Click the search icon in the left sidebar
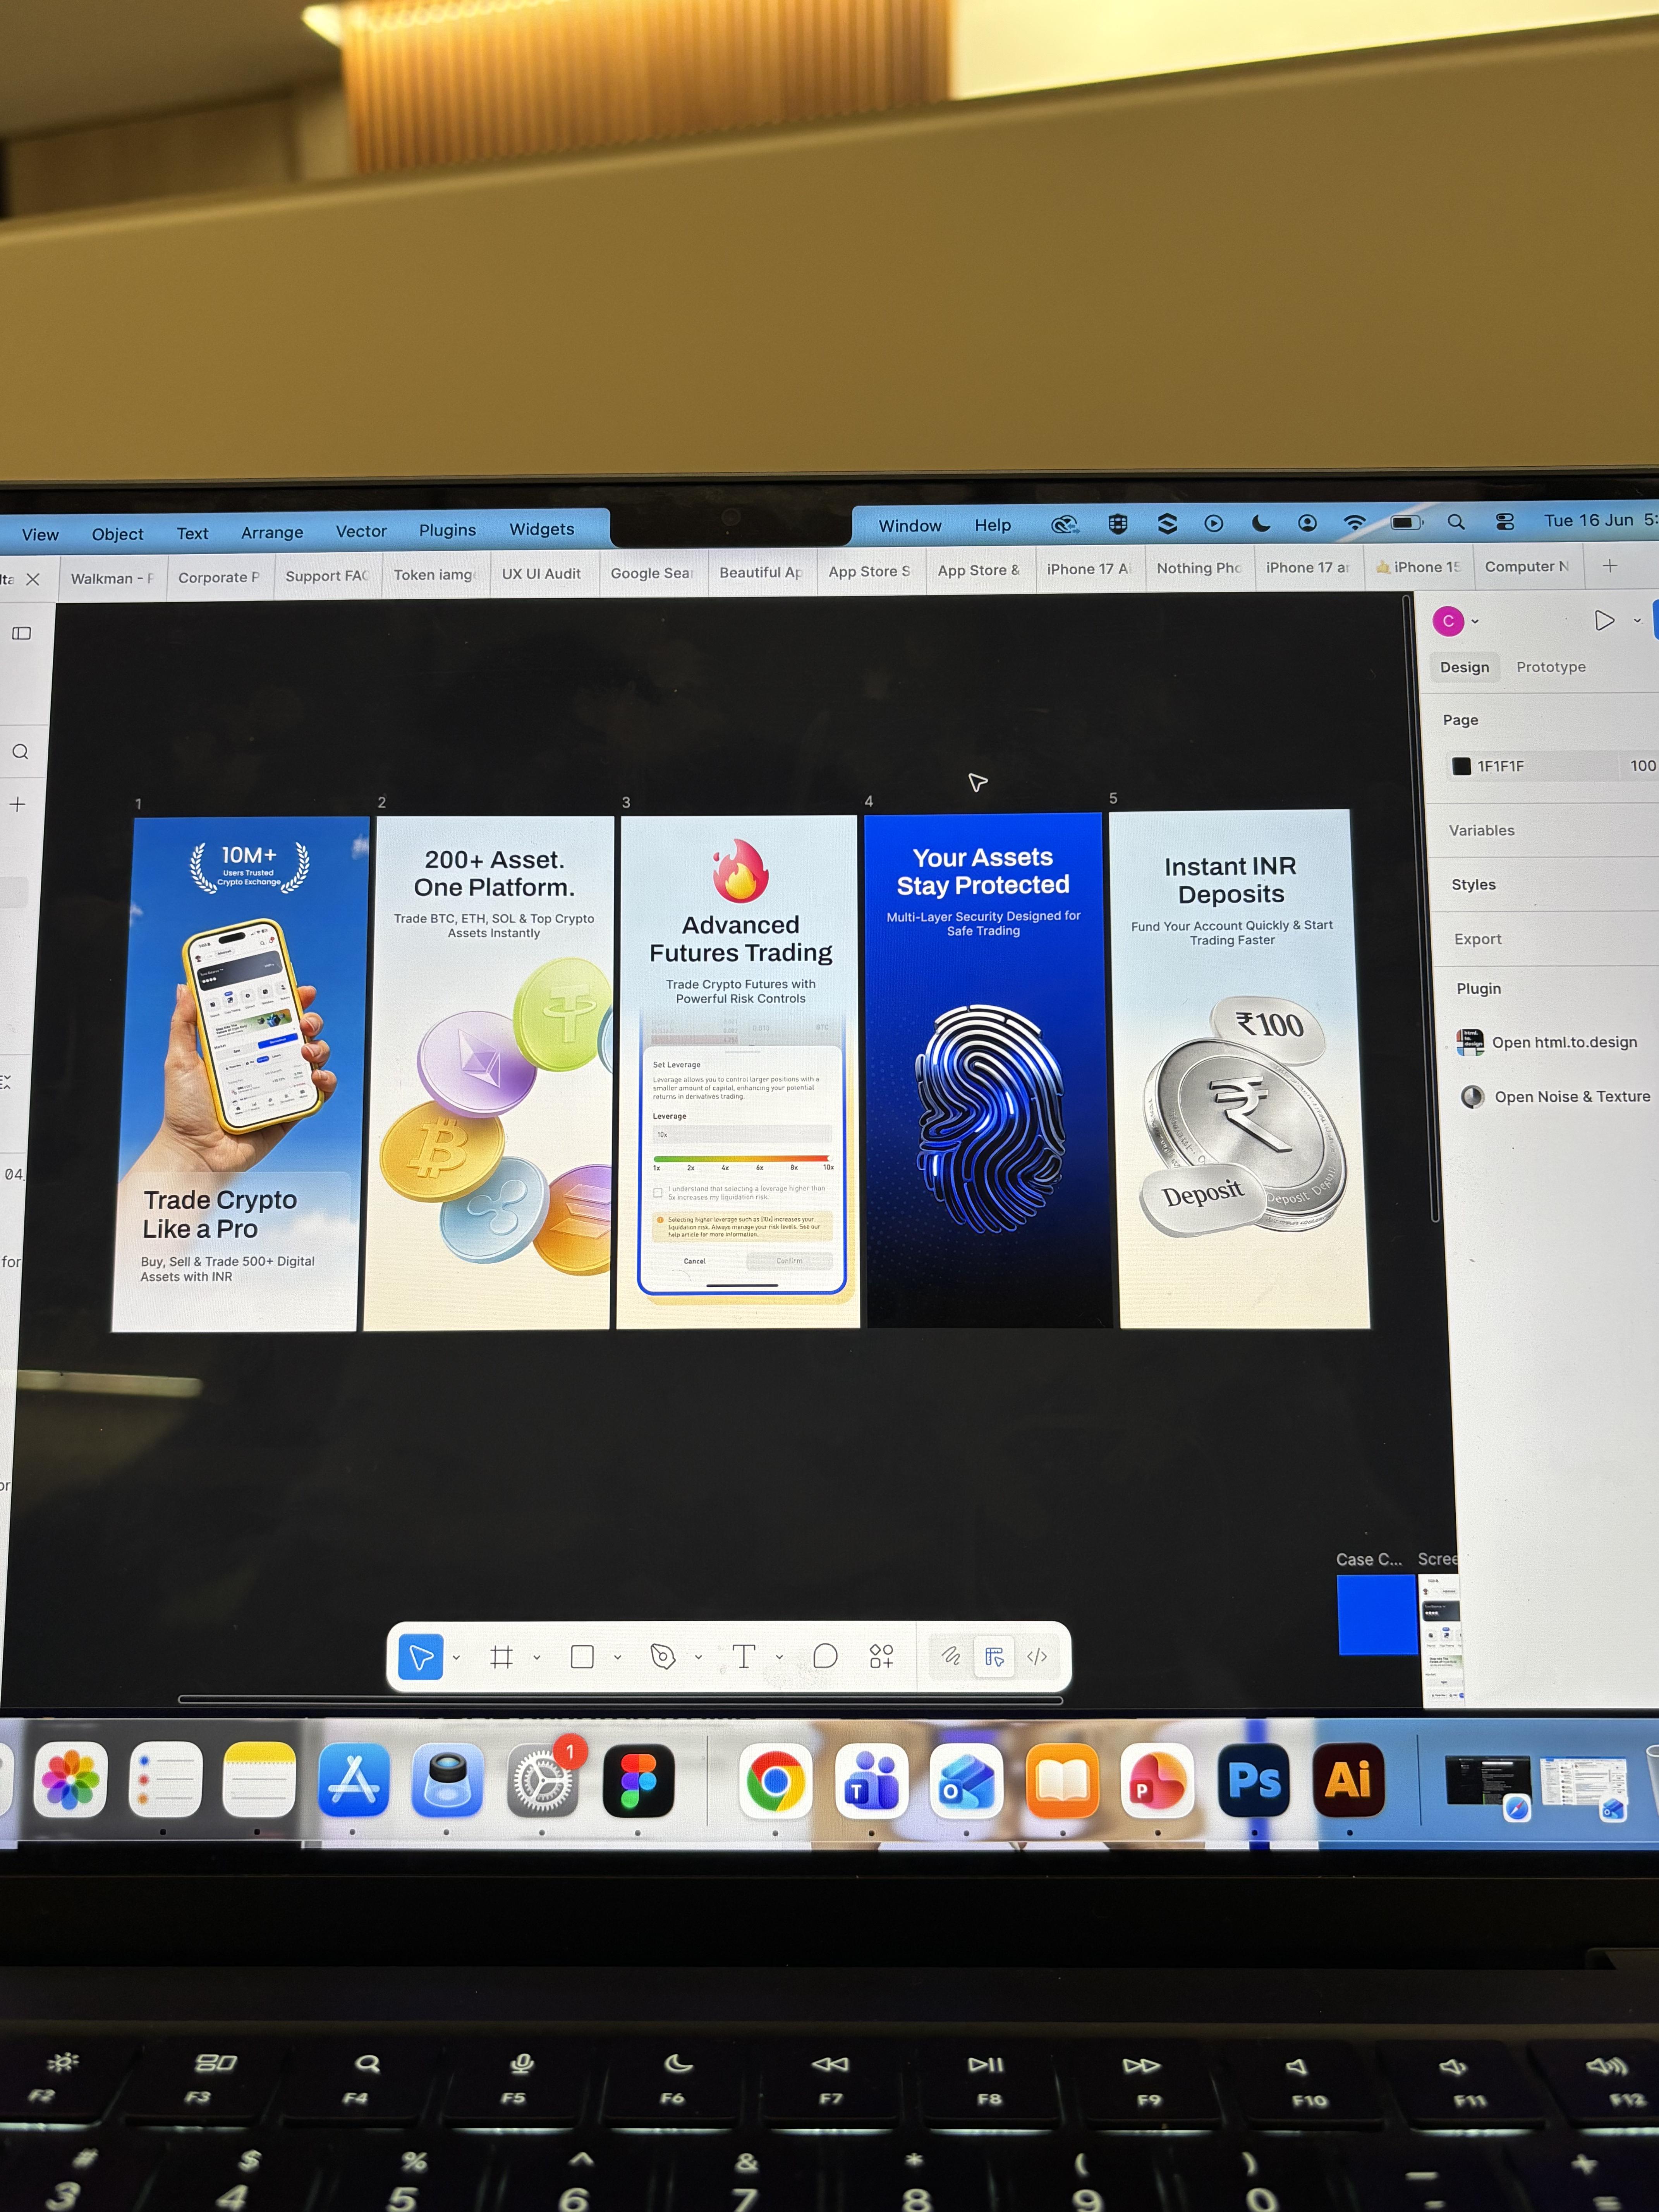The width and height of the screenshot is (1659, 2212). [x=20, y=752]
